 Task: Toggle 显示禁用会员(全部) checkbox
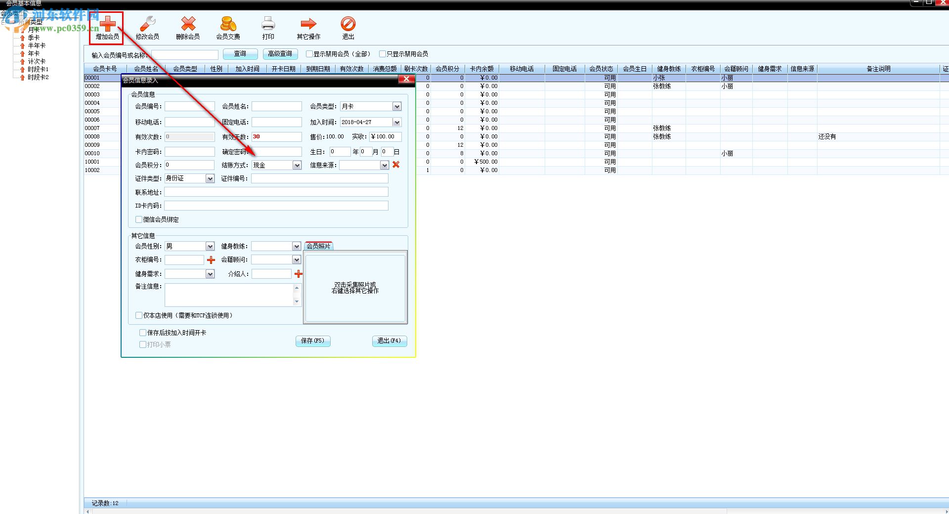(309, 54)
